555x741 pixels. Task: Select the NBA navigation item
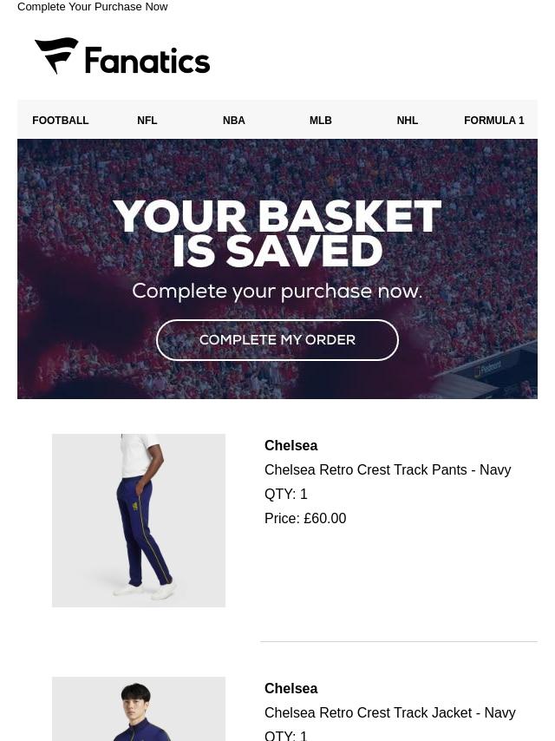tap(234, 121)
